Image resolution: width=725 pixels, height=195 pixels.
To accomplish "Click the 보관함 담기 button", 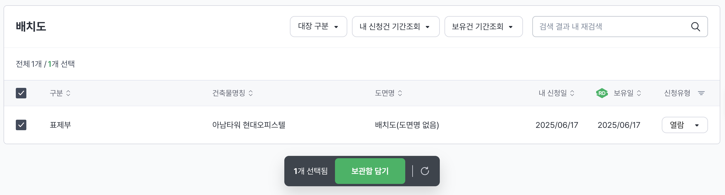I will click(x=370, y=171).
